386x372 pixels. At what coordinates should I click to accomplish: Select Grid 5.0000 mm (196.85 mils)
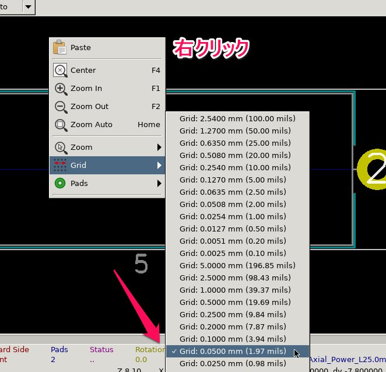coord(237,266)
